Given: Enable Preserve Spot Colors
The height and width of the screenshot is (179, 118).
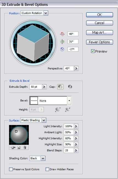Looking at the screenshot, I should pos(11,169).
